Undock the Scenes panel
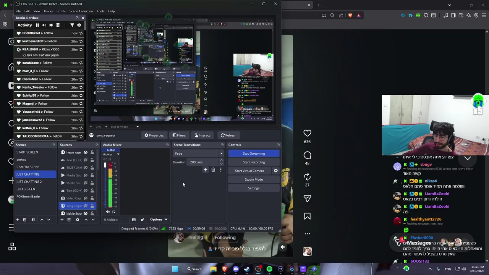The width and height of the screenshot is (489, 275). tap(54, 145)
